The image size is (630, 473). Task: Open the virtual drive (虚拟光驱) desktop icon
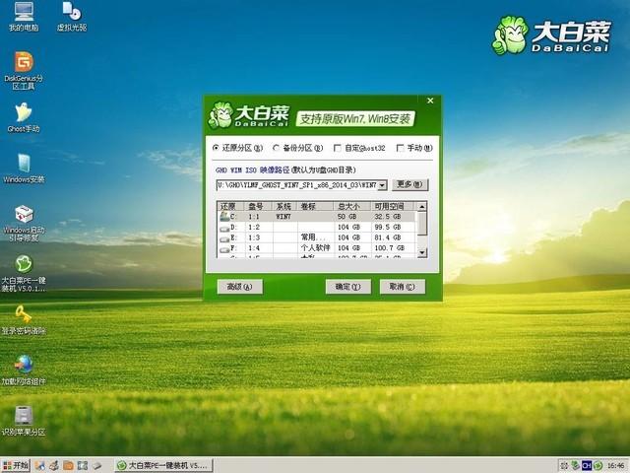click(x=72, y=17)
